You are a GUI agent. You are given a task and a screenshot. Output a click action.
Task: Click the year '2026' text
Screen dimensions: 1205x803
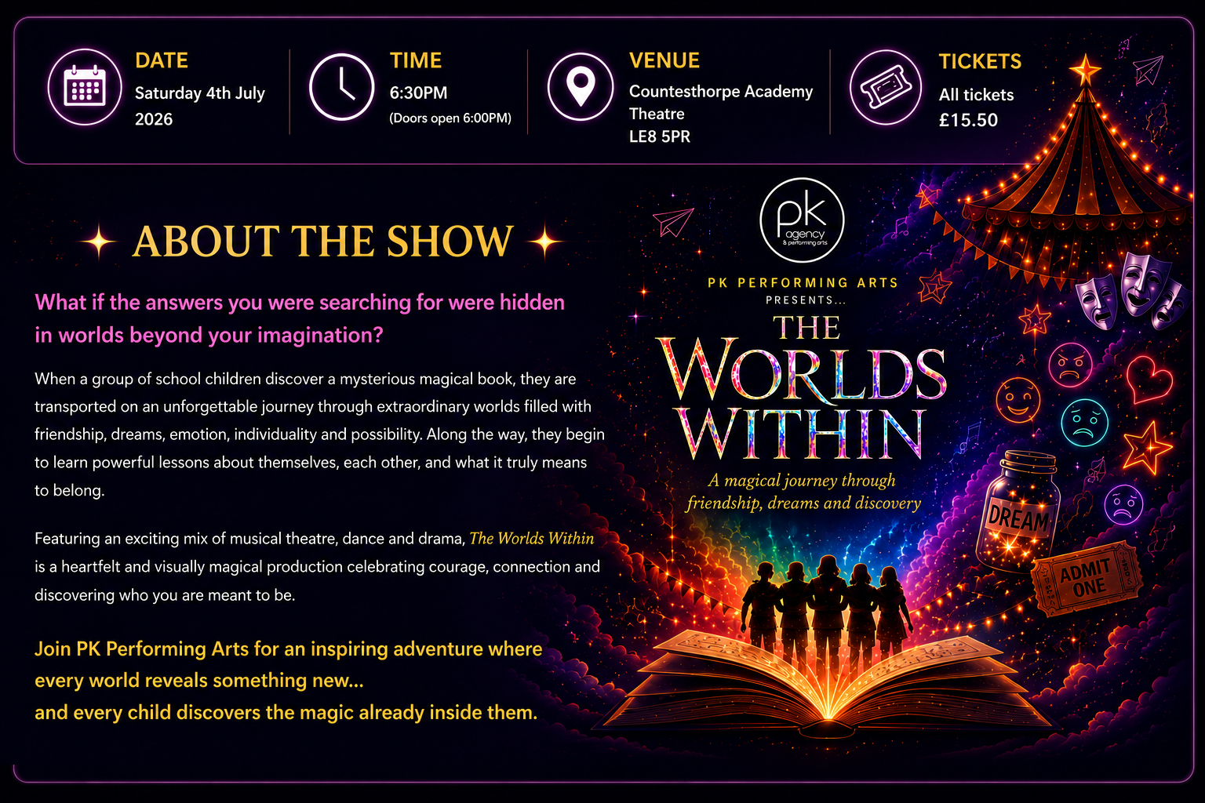click(154, 119)
